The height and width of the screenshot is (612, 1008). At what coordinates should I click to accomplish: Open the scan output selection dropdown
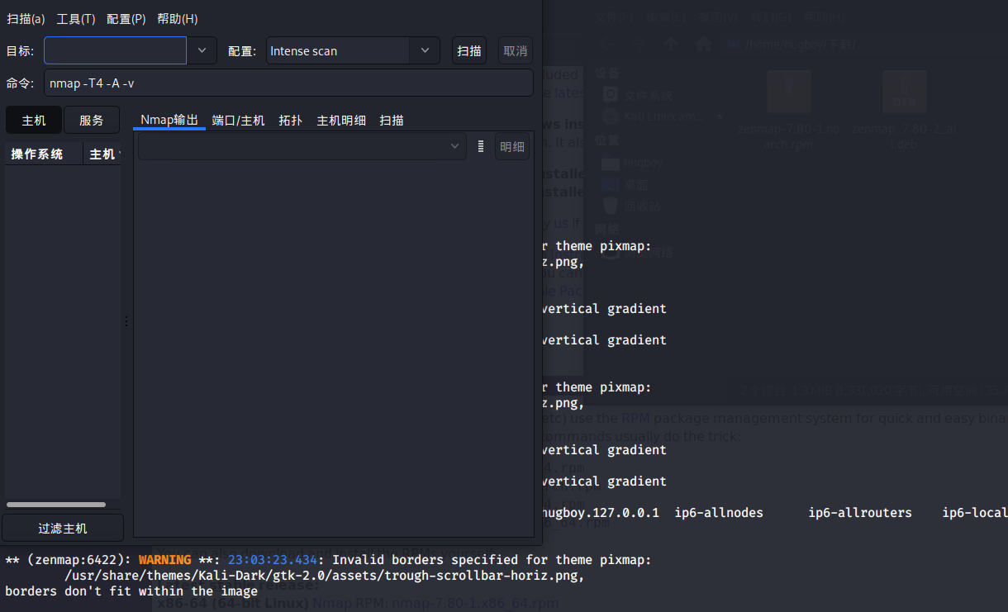click(x=454, y=146)
